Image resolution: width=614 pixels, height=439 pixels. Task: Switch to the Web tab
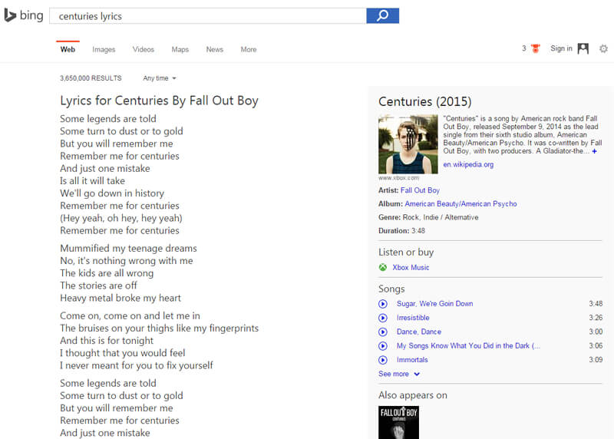(68, 49)
